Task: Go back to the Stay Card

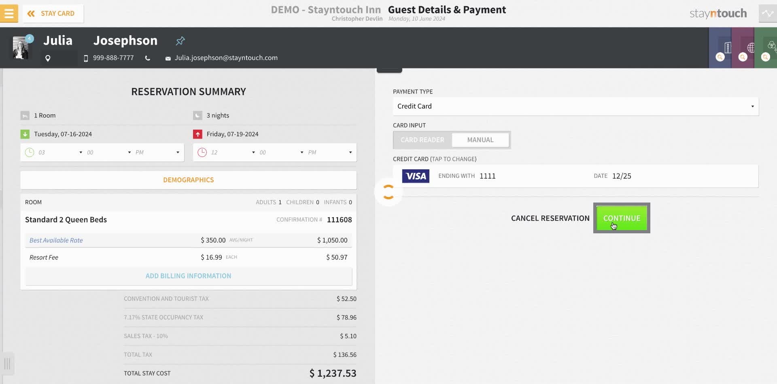Action: 53,13
